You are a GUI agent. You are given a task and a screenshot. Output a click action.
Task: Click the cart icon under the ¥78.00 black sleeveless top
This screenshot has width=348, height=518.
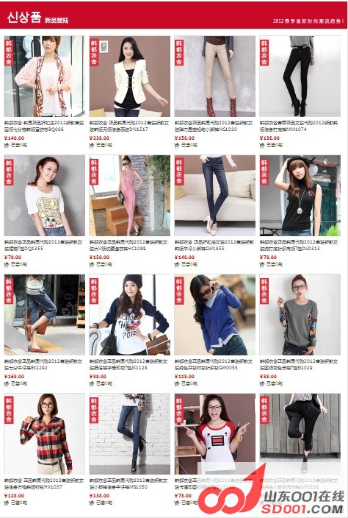pos(261,264)
